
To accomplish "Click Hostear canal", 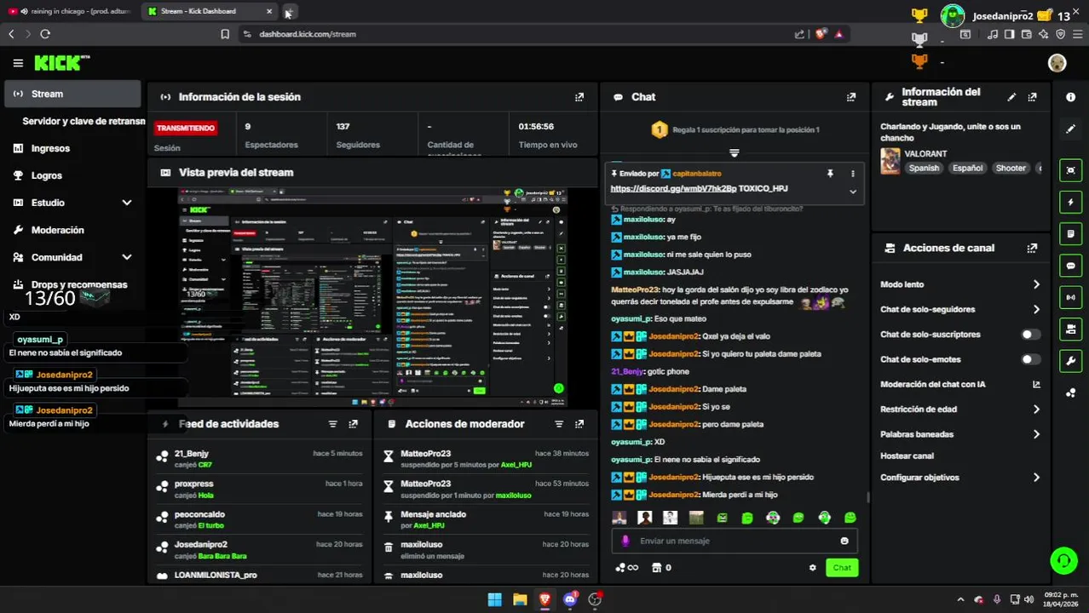I will click(x=907, y=456).
